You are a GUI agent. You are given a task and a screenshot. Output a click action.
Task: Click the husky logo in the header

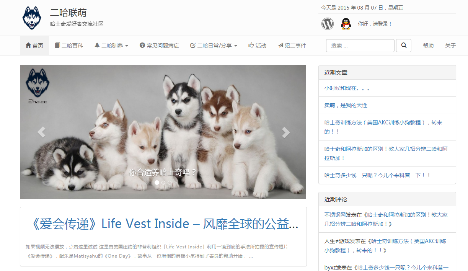[32, 18]
